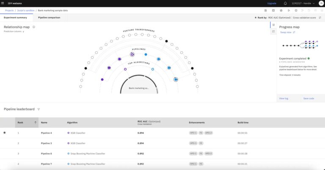Click the FE tag on the Pipeline 7 row

coord(201,164)
